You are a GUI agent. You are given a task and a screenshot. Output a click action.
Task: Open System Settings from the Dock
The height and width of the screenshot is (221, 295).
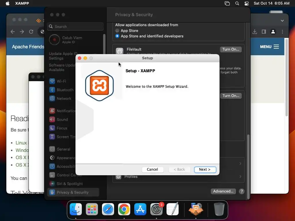(156, 209)
